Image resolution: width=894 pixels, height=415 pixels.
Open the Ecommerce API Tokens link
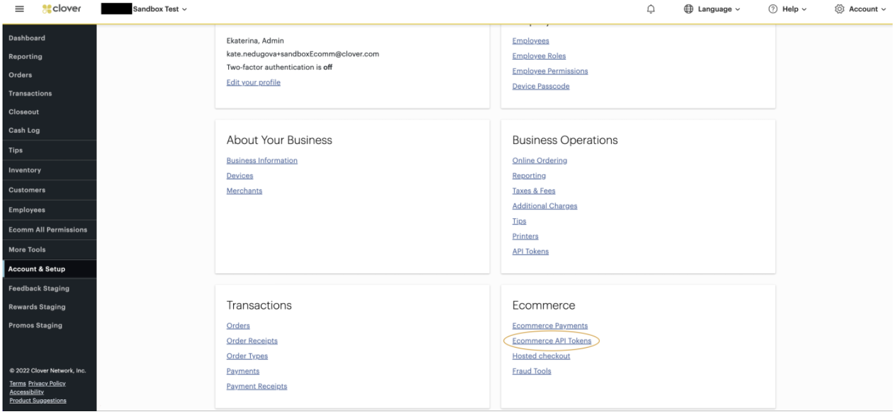click(x=551, y=341)
